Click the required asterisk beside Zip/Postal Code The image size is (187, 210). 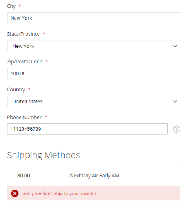pyautogui.click(x=46, y=61)
